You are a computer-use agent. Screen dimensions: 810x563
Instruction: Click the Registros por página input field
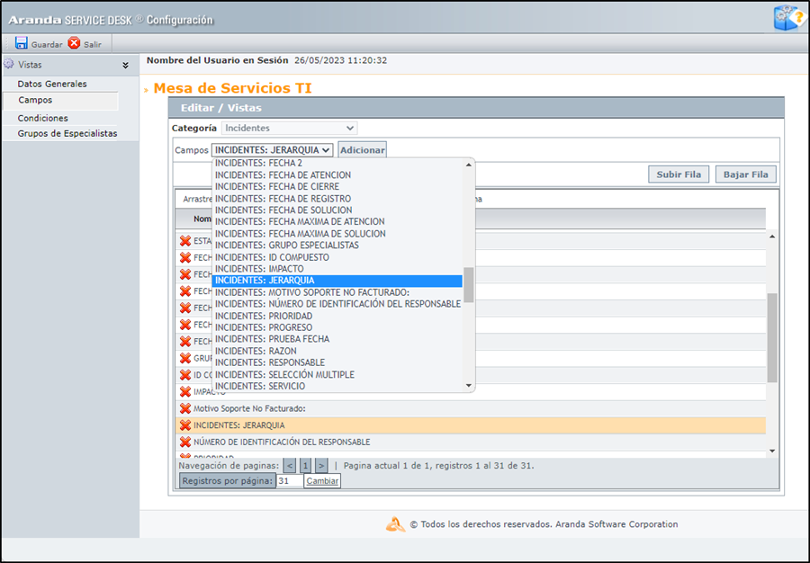point(290,481)
